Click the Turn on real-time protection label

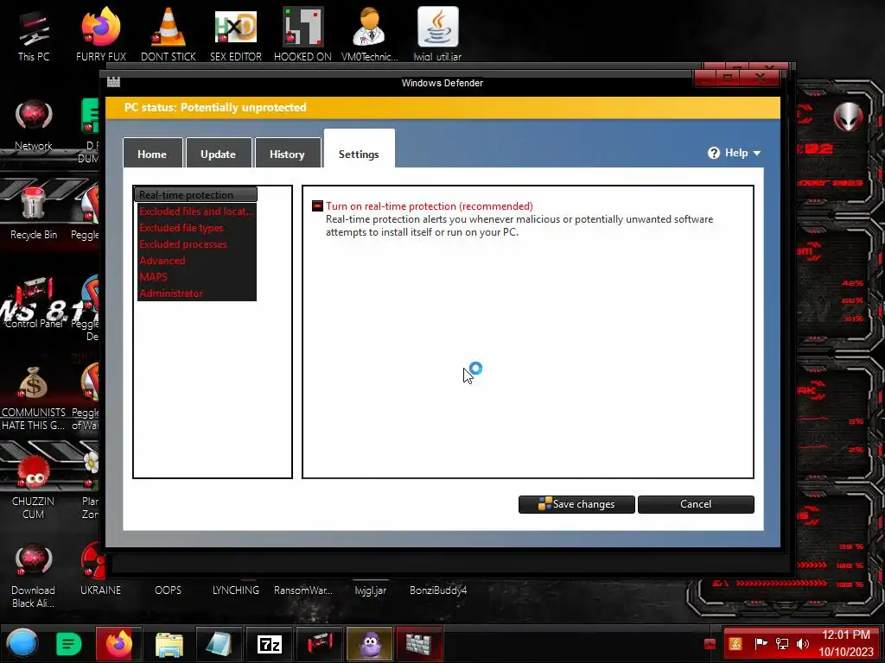(x=429, y=206)
